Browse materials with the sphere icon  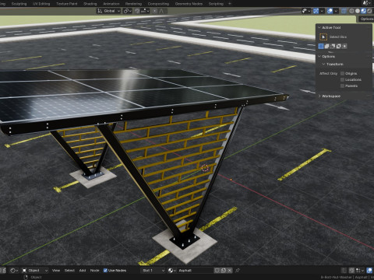click(x=171, y=271)
